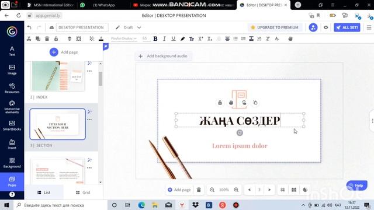This screenshot has height=210, width=374.
Task: Click the delete trash icon in toolbar
Action: pyautogui.click(x=47, y=38)
